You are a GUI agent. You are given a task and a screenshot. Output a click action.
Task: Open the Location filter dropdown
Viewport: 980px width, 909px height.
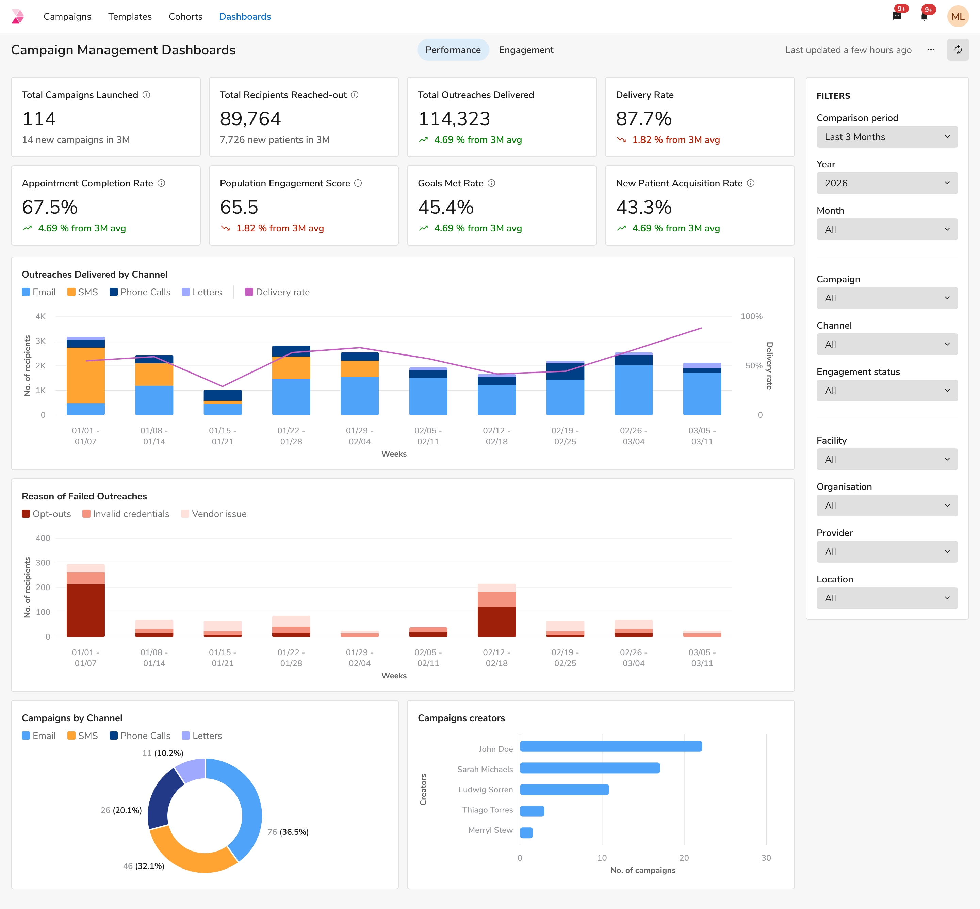pyautogui.click(x=887, y=598)
